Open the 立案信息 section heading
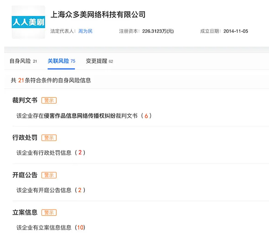The image size is (269, 240). pos(25,212)
